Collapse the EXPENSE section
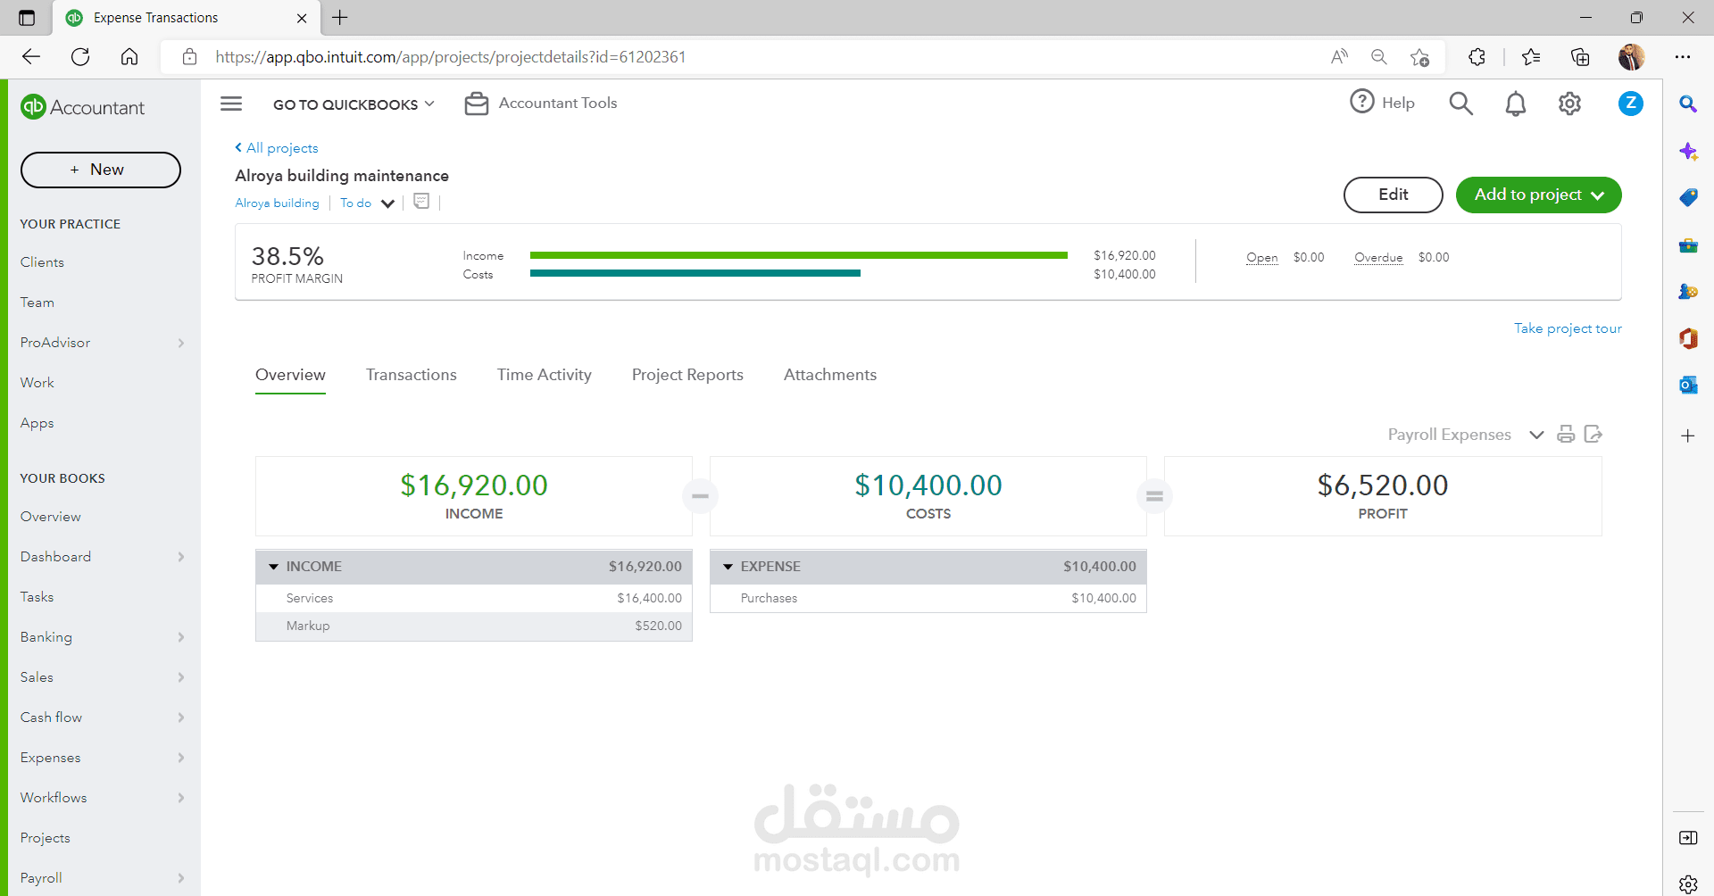1714x896 pixels. tap(728, 567)
